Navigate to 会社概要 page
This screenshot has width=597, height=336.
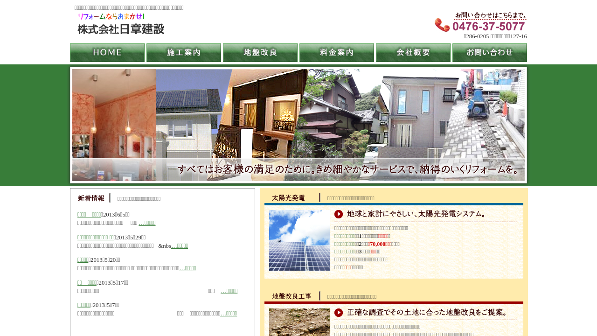point(413,53)
